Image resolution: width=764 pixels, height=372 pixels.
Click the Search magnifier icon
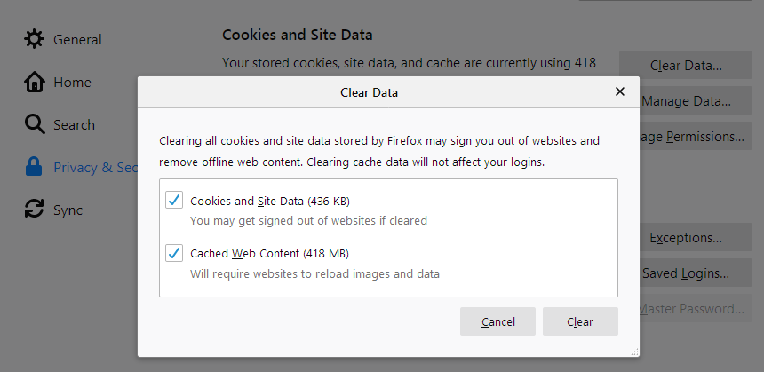point(35,124)
